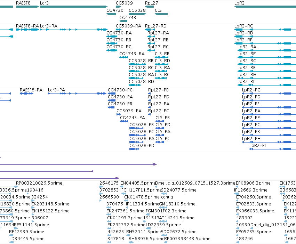
Task: Select the LpR2-RI transcript label
Action: (246, 82)
